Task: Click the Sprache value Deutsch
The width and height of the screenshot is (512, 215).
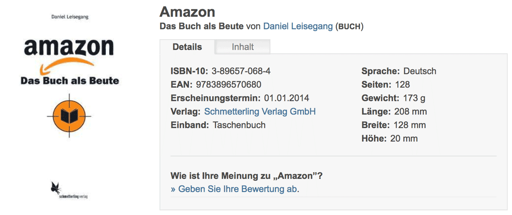Action: coord(420,71)
